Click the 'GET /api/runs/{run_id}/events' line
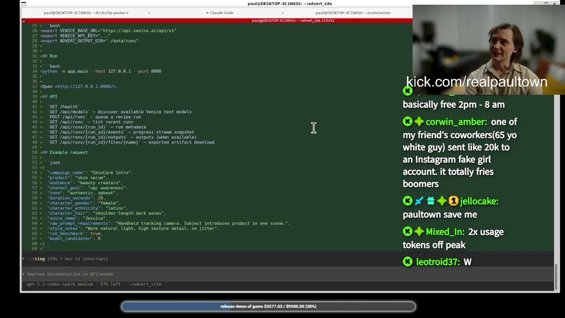The width and height of the screenshot is (565, 318). [x=117, y=132]
